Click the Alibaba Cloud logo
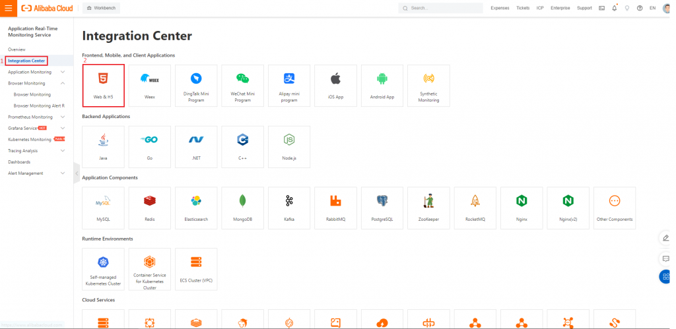 pyautogui.click(x=48, y=8)
